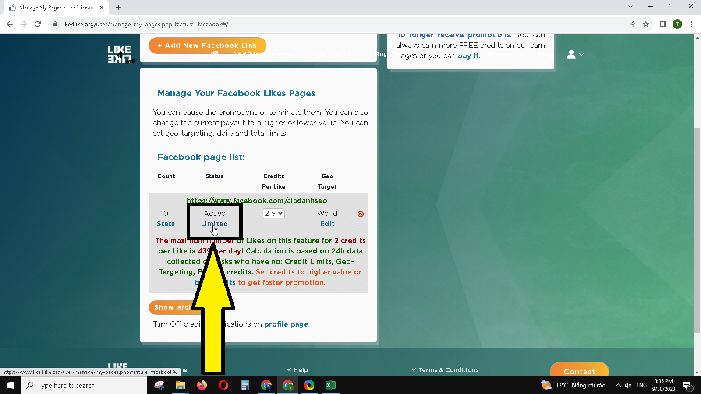Image resolution: width=701 pixels, height=394 pixels.
Task: Launch Firefox from the taskbar
Action: pos(202,385)
